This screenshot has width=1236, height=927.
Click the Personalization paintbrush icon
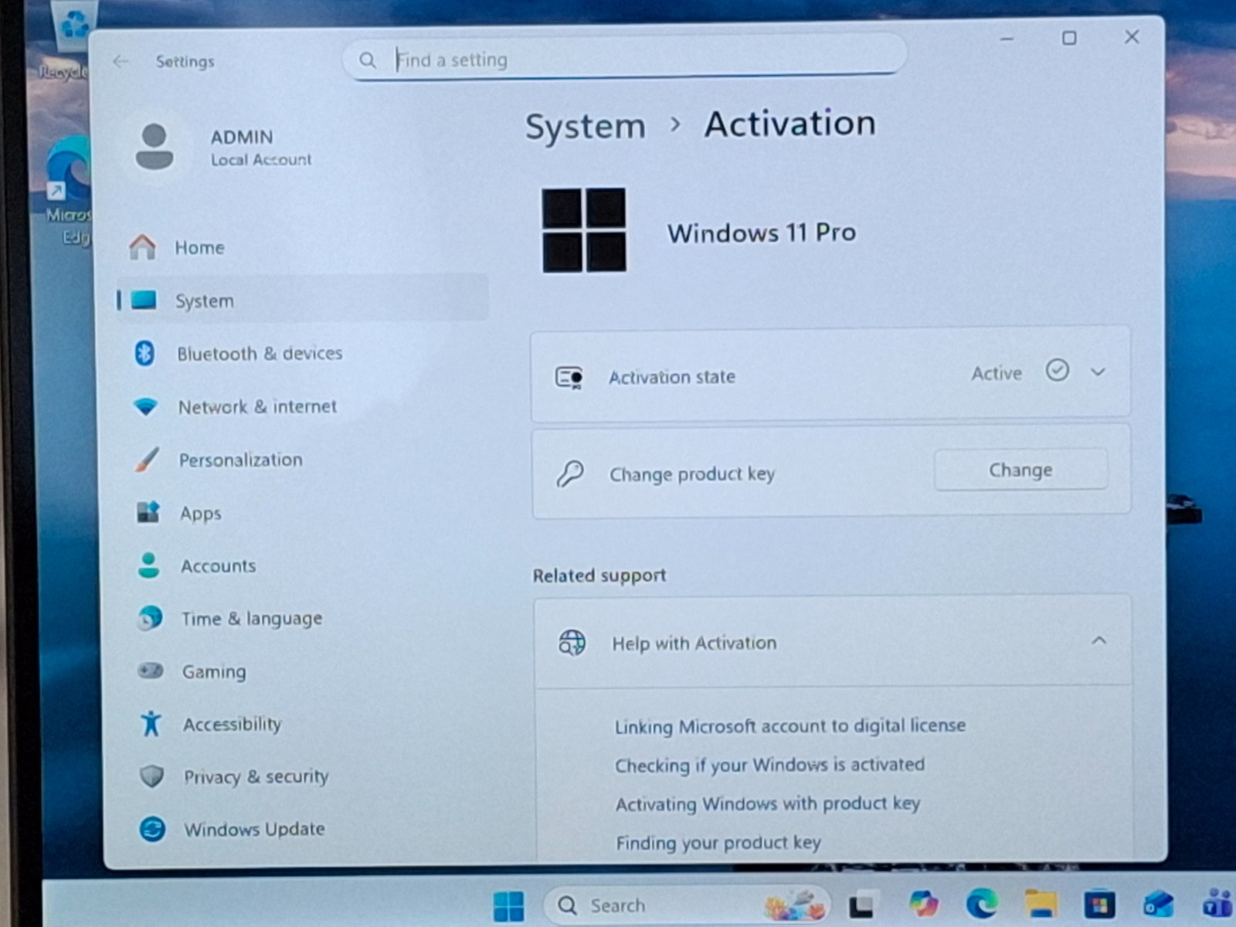click(147, 460)
